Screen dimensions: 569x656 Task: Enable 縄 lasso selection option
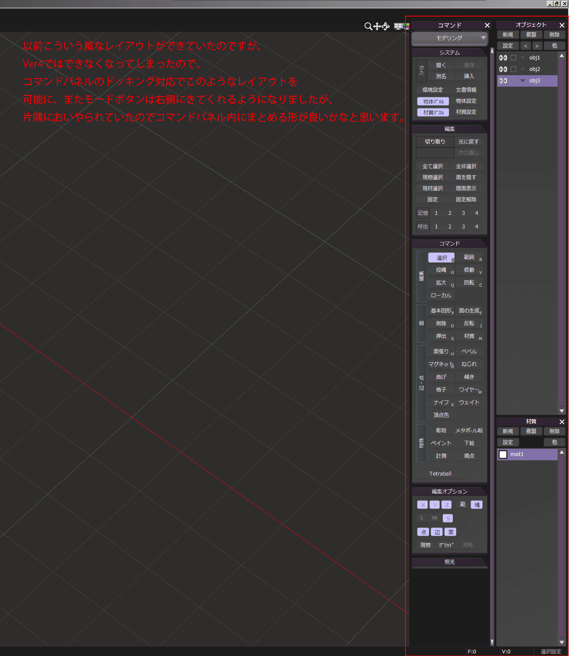coord(477,505)
